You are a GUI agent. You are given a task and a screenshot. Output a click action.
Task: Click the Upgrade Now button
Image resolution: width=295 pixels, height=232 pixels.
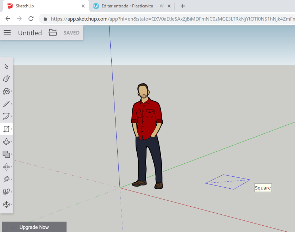click(34, 227)
